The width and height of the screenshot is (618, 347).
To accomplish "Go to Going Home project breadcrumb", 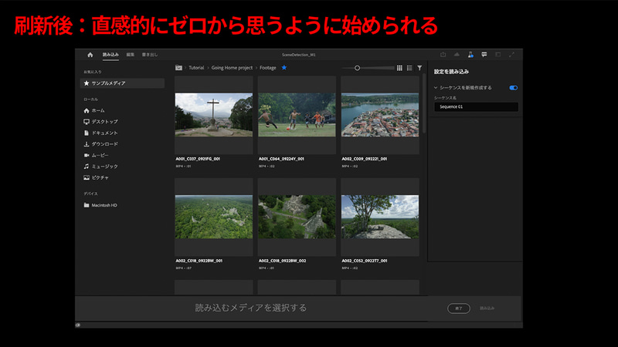I will 232,68.
